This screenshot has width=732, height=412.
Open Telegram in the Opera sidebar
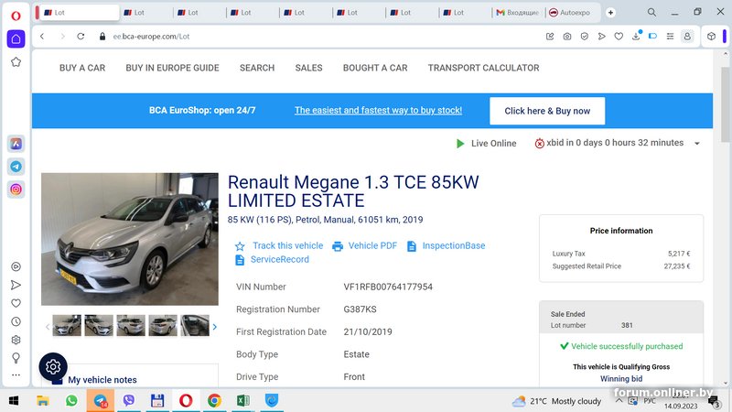point(16,167)
